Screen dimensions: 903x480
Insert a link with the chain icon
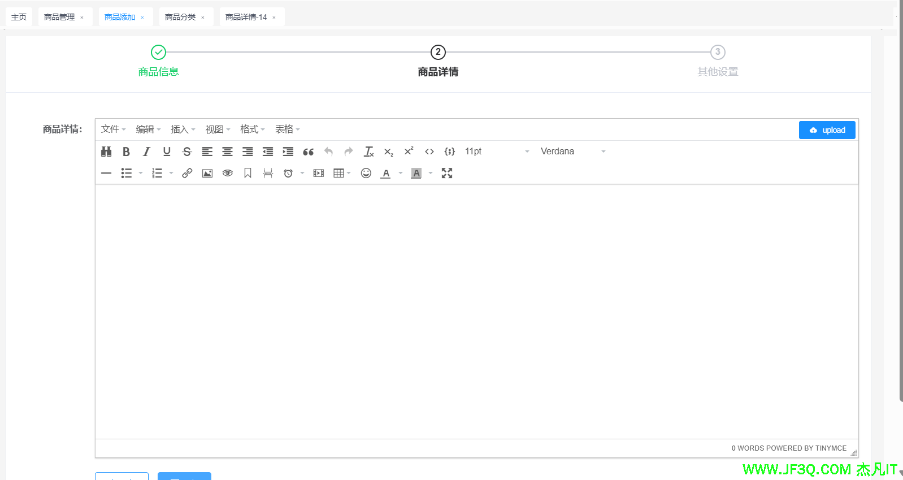click(x=187, y=174)
